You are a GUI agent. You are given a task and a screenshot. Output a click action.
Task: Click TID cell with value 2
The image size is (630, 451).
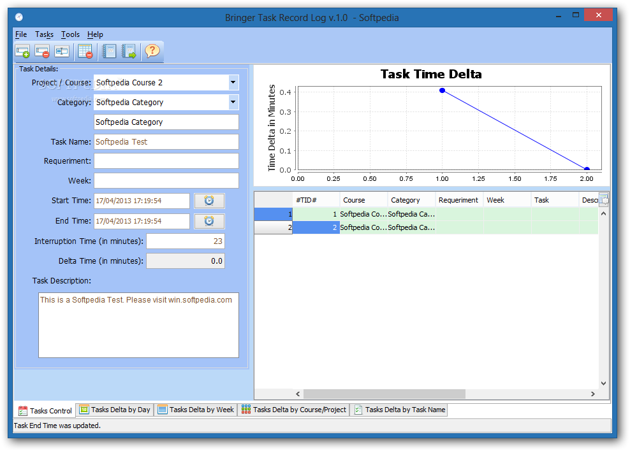point(316,227)
